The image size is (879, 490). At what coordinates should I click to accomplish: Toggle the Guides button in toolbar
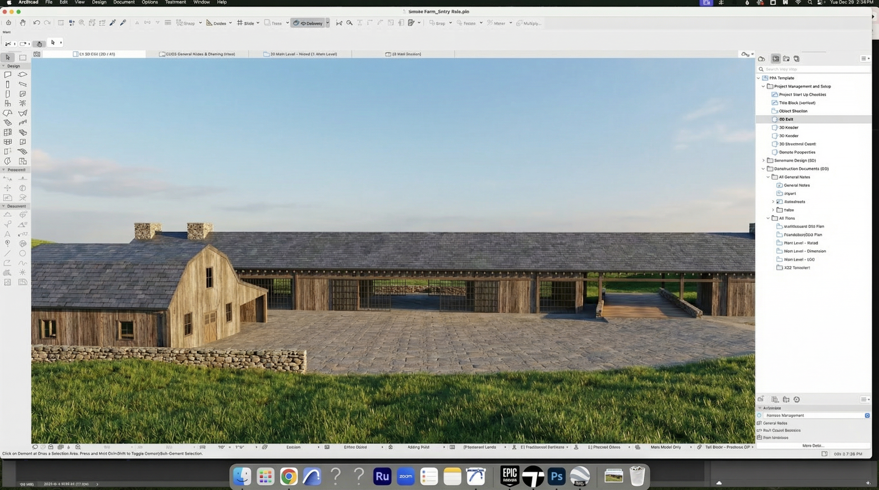[216, 23]
